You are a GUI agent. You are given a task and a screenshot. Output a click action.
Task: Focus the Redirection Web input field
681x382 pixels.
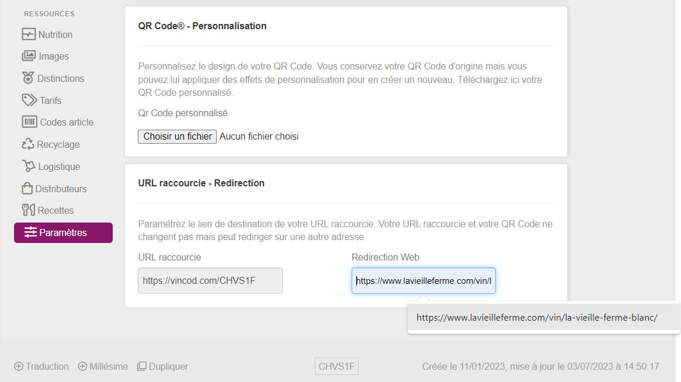click(x=423, y=281)
